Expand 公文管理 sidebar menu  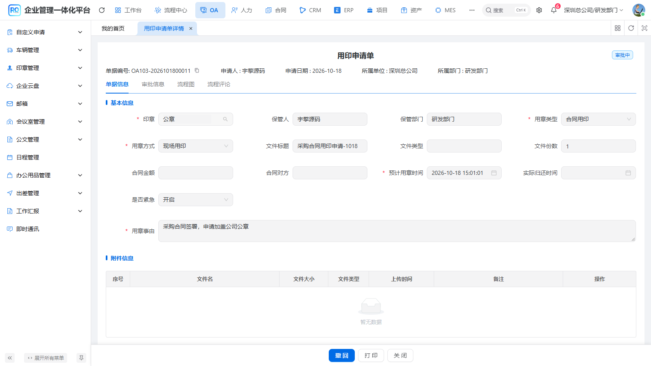pyautogui.click(x=45, y=139)
